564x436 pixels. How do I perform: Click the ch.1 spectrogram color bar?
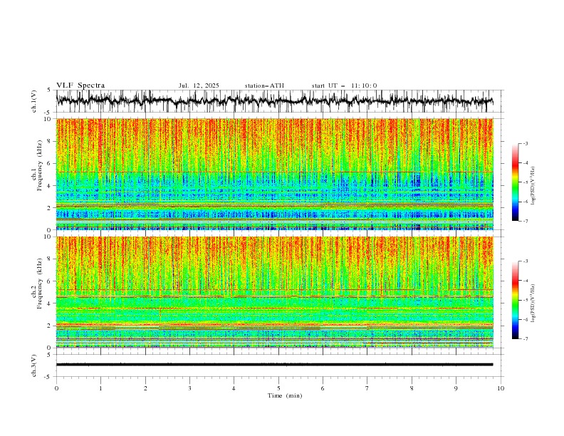pos(515,182)
